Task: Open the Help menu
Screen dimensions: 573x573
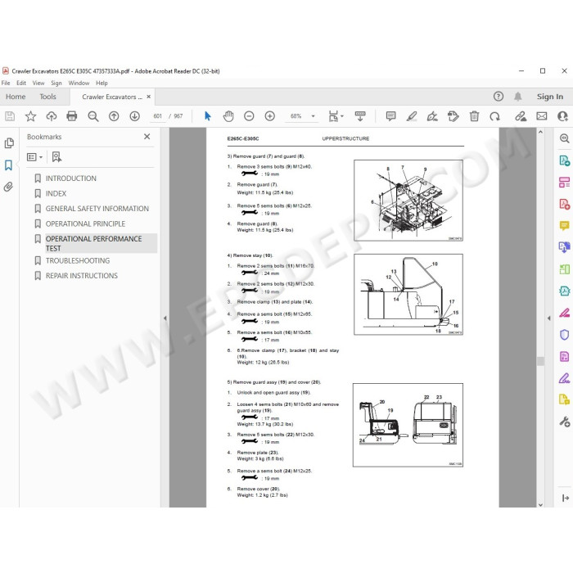Action: 102,83
